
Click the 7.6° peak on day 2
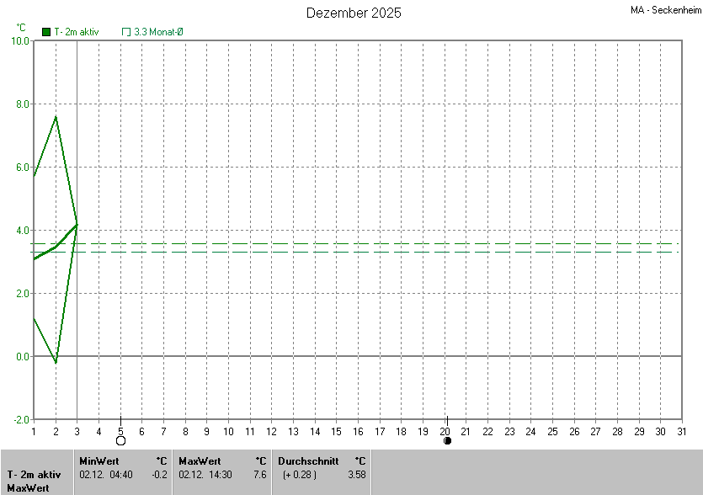(56, 117)
